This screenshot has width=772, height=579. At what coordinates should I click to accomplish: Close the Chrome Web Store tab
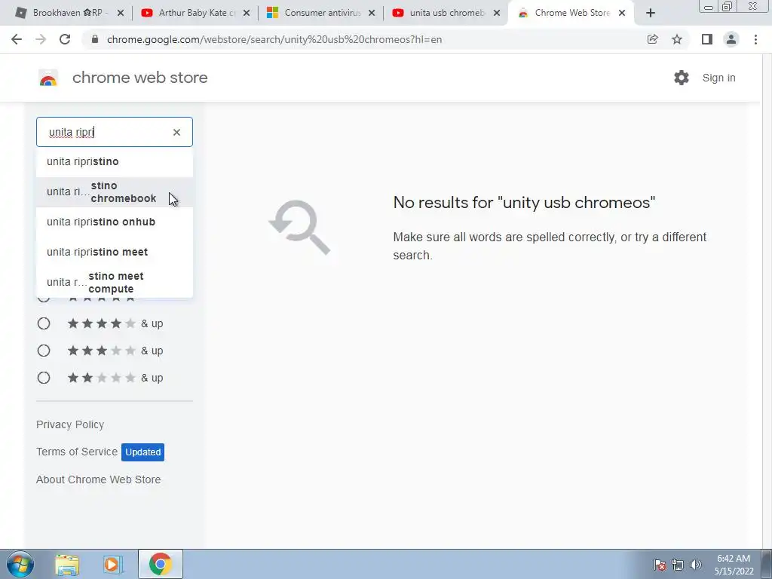coord(622,13)
